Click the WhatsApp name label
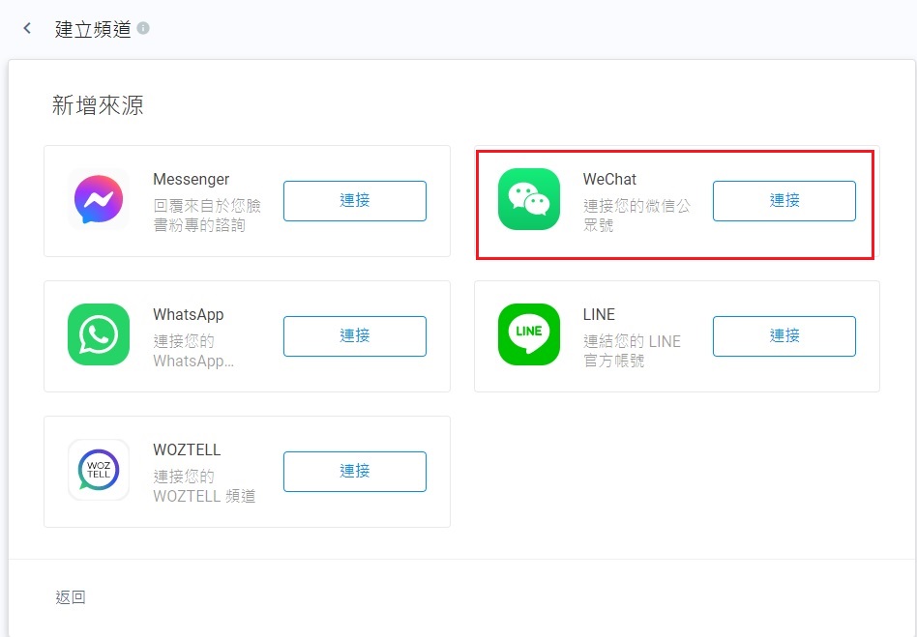917x637 pixels. [189, 315]
